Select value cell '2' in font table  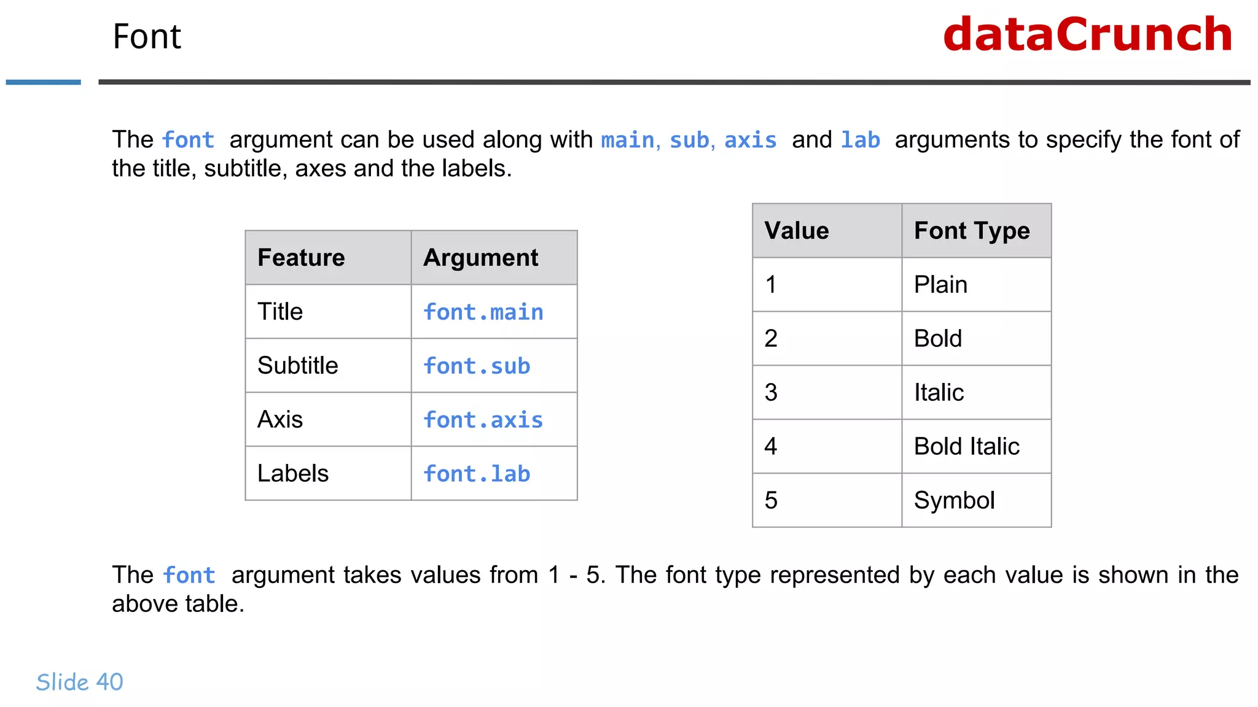827,339
